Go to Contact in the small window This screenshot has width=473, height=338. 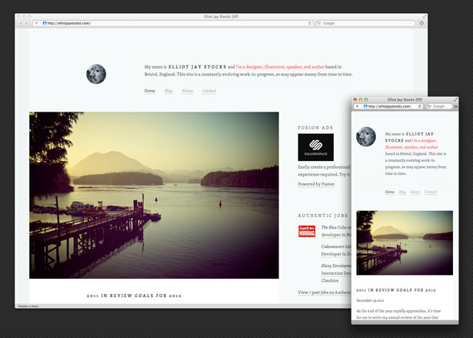point(430,192)
